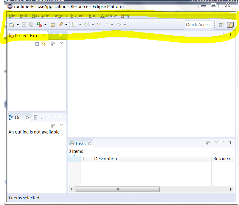Click the Open Perspective icon

point(221,25)
